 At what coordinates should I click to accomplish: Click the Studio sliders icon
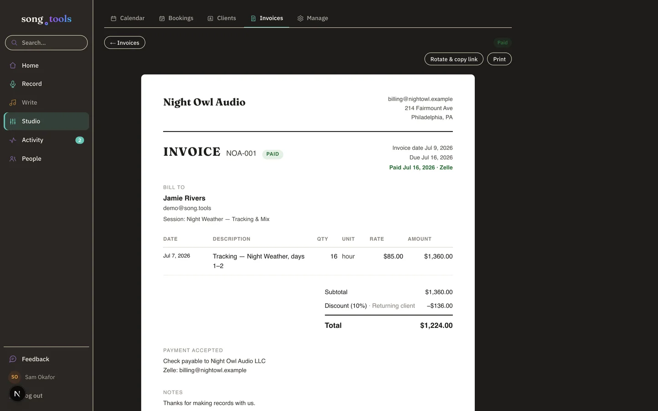coord(13,121)
